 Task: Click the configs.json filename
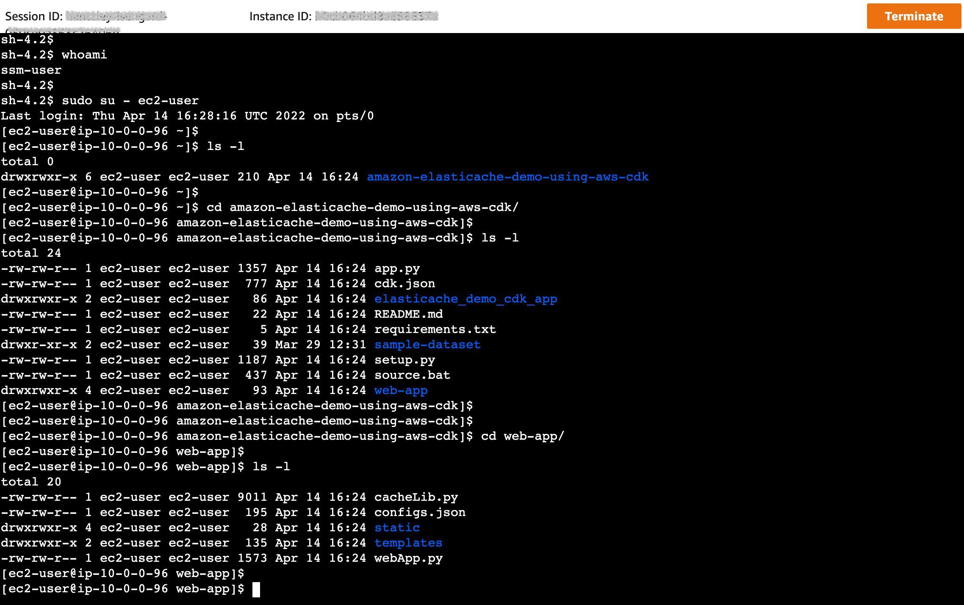[420, 512]
